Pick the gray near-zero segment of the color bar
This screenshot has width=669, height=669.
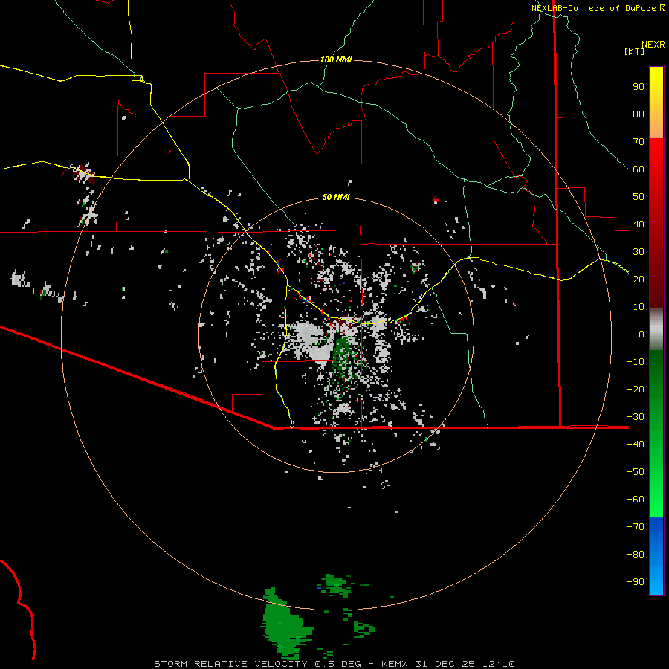click(656, 329)
